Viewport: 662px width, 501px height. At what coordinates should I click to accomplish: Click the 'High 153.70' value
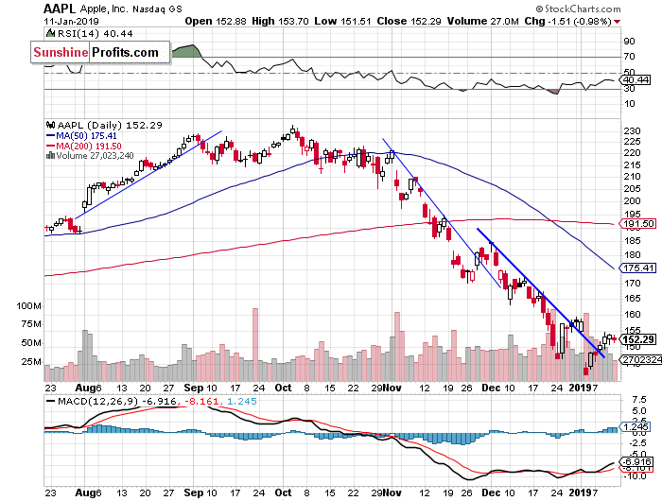280,21
